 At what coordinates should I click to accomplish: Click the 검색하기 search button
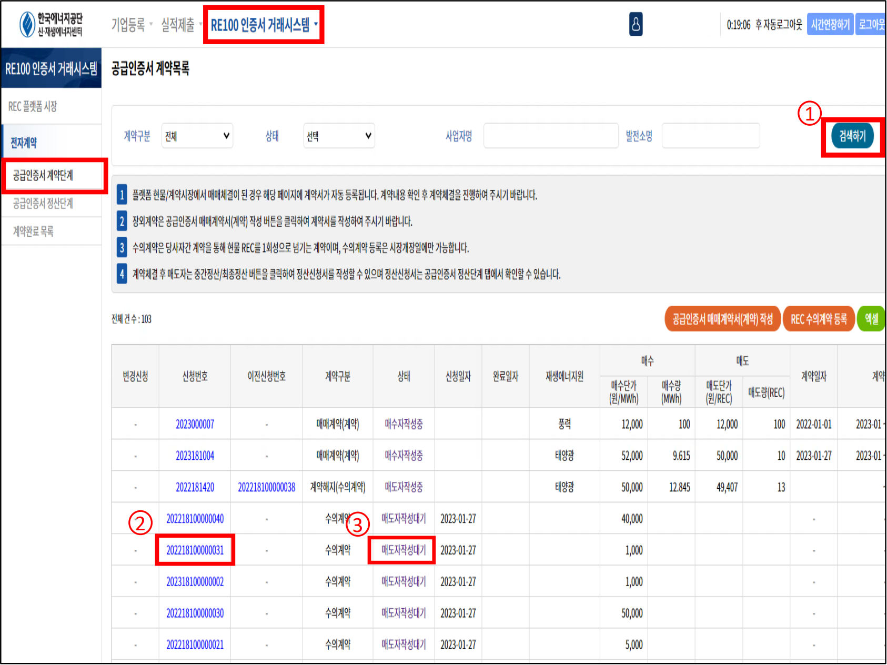[852, 136]
